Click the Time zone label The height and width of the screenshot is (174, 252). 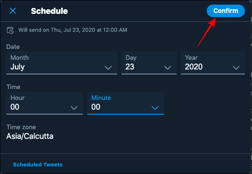[21, 127]
